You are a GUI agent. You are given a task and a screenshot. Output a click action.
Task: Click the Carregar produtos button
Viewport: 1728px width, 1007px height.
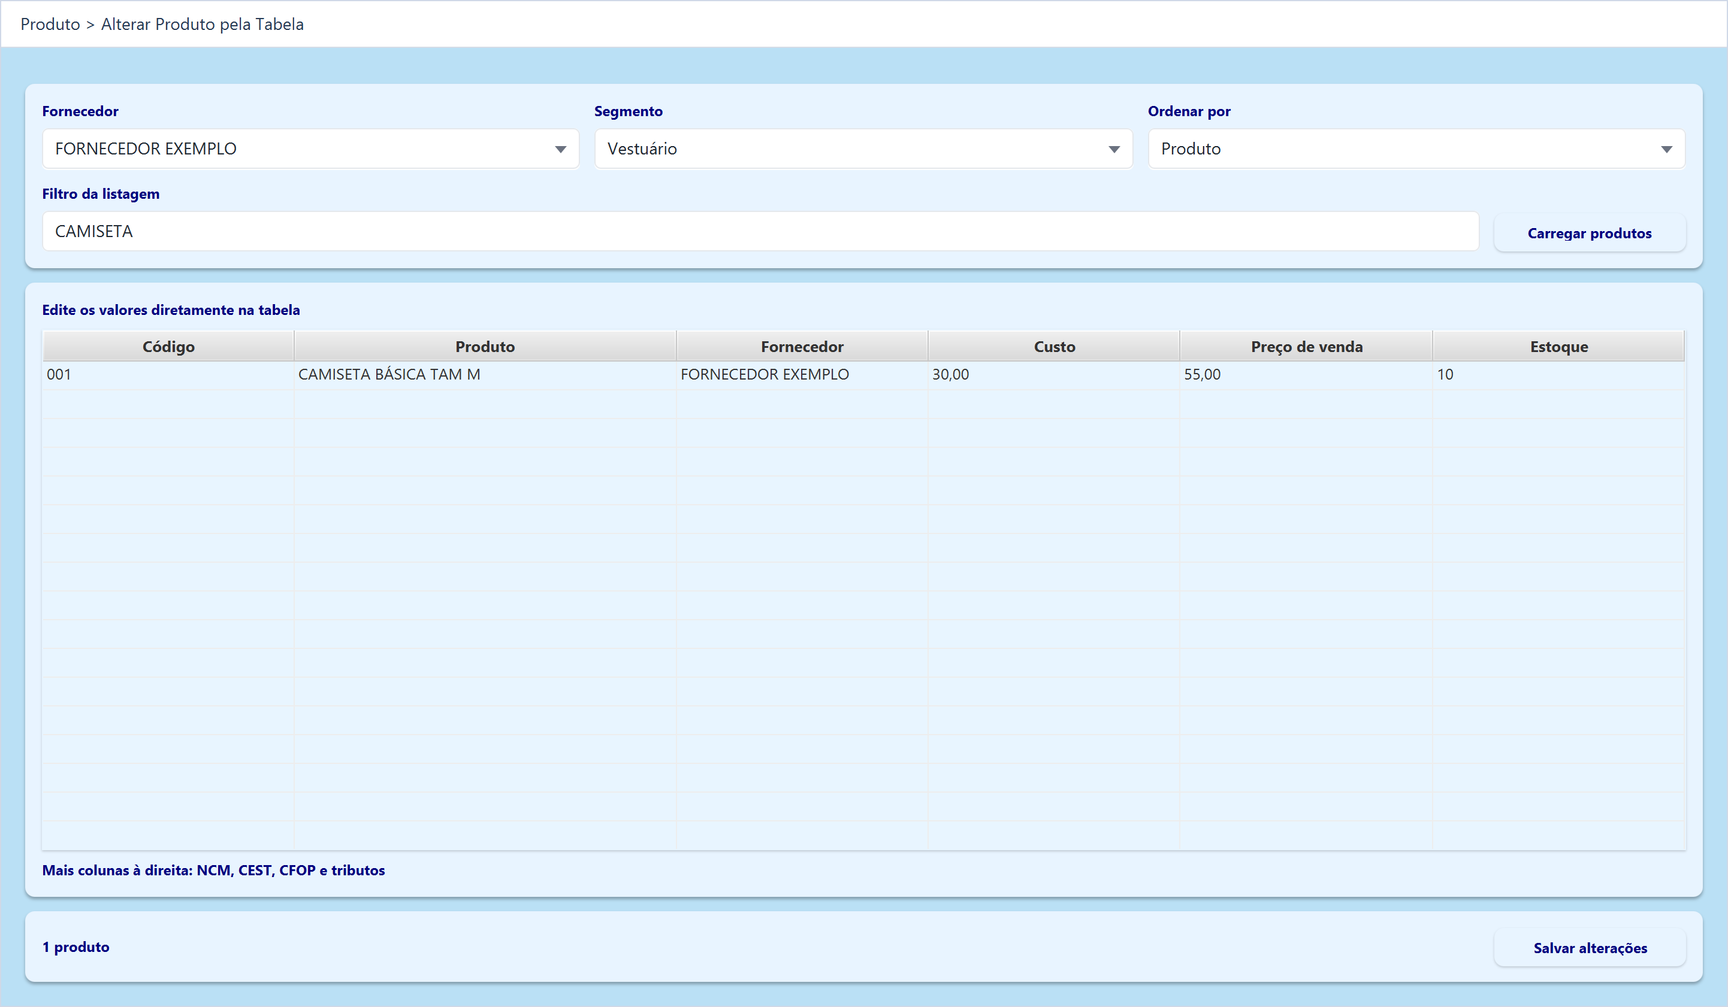point(1590,233)
